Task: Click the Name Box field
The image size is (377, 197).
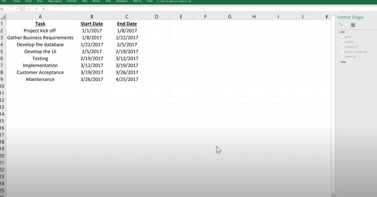Action: tap(7, 9)
